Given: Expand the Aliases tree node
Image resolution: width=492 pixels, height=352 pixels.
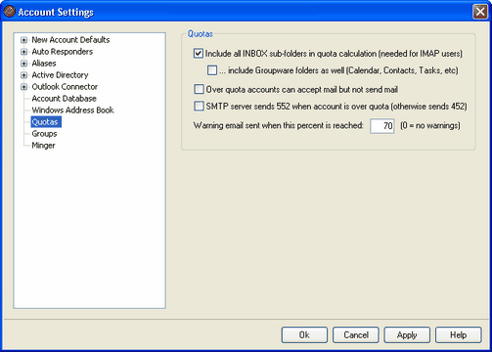Looking at the screenshot, I should pyautogui.click(x=23, y=64).
